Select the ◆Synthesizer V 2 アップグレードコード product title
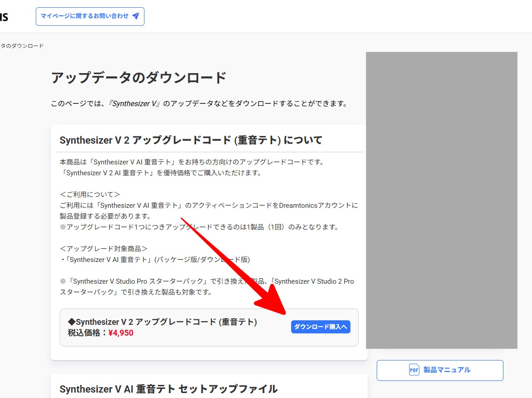Screen dimensions: 532x398 162,322
